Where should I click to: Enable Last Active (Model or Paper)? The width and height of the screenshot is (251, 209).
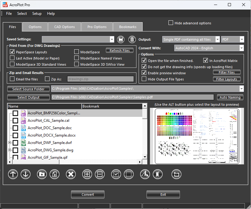click(x=12, y=58)
